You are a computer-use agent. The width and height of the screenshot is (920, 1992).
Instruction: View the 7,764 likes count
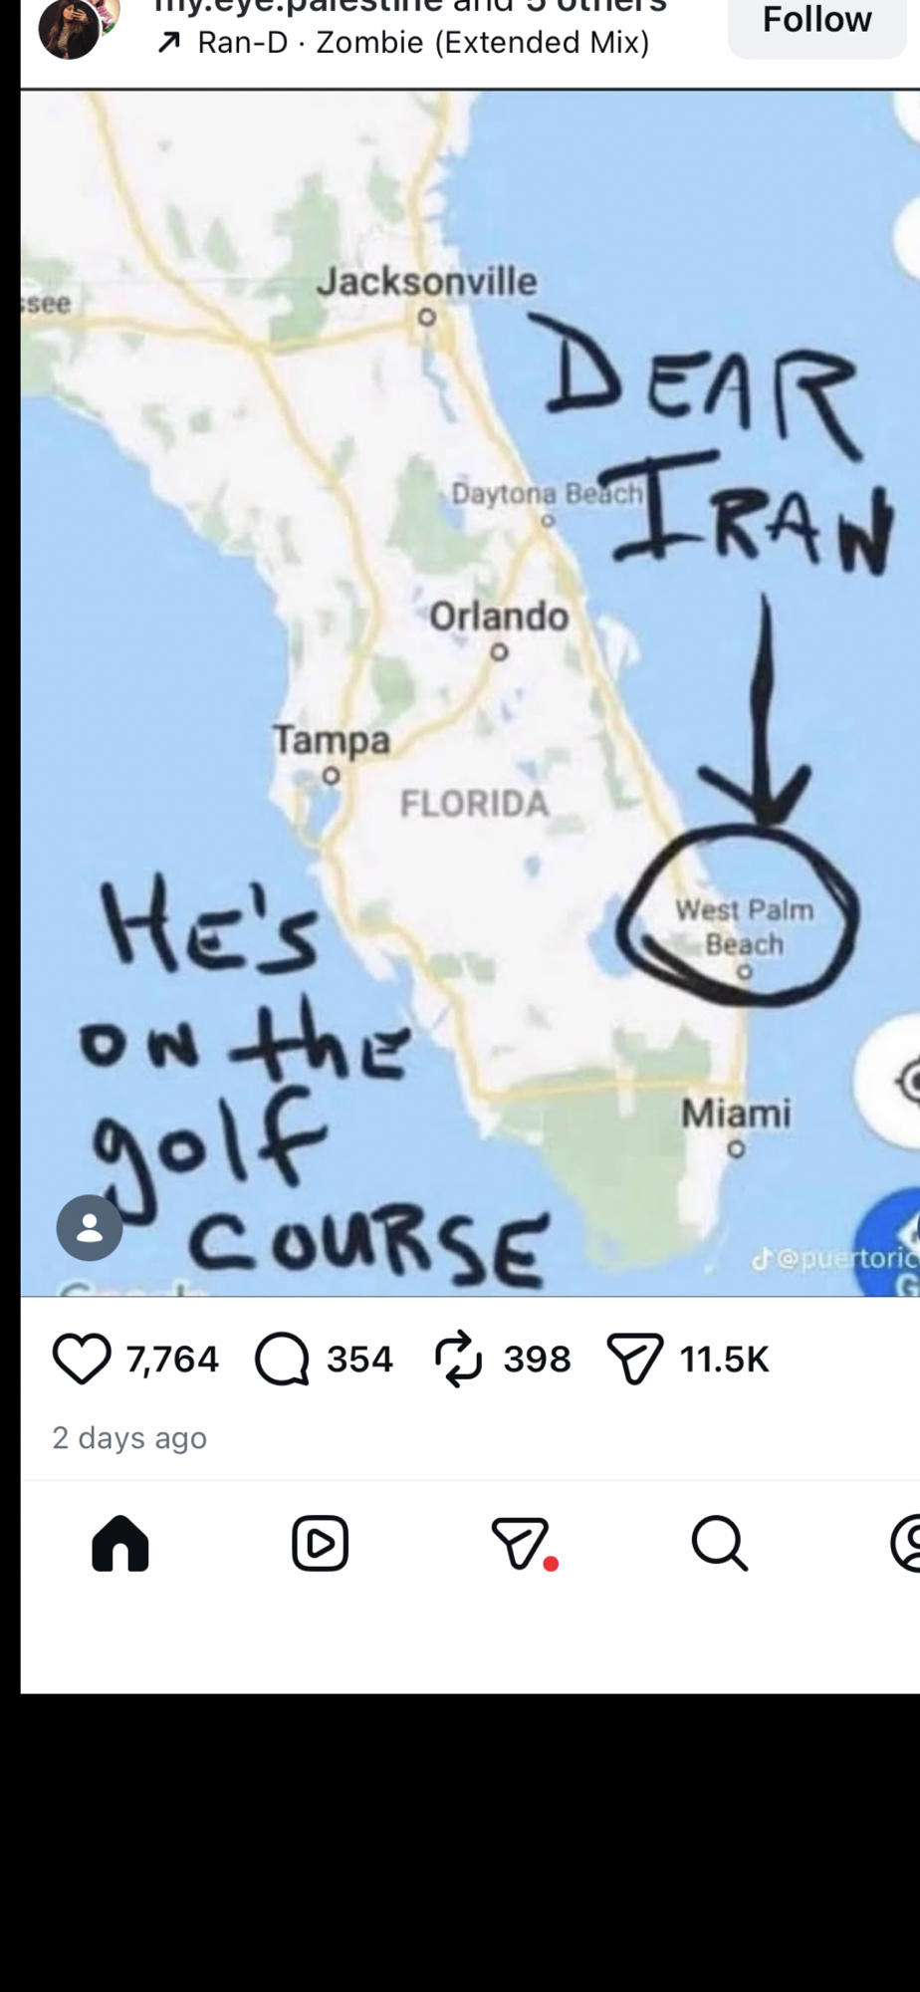point(172,1360)
